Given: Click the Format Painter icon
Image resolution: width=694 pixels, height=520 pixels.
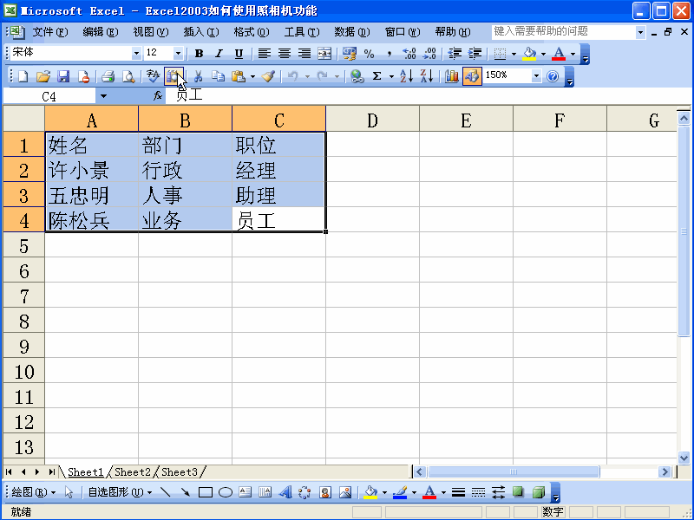Looking at the screenshot, I should tap(268, 76).
